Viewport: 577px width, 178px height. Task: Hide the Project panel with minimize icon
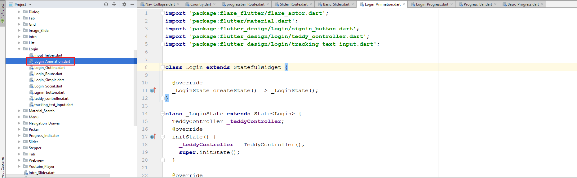[132, 4]
